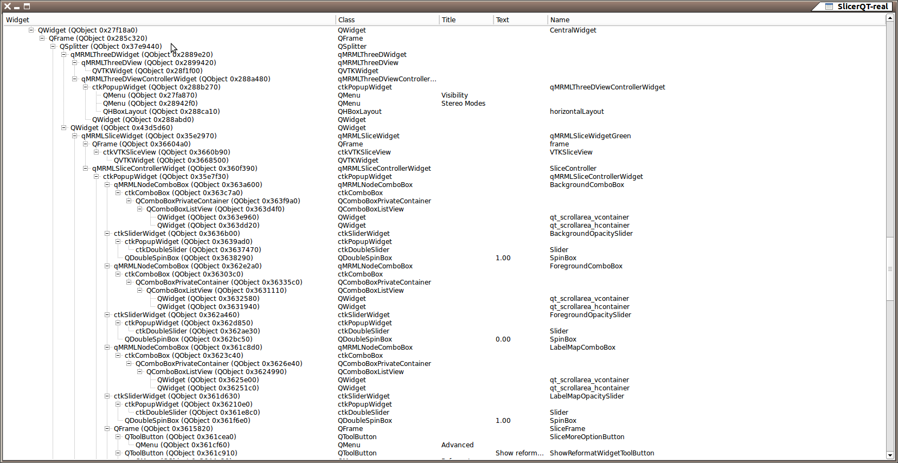Sort by the Name column header

(560, 20)
